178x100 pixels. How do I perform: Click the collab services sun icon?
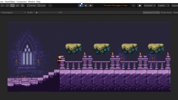pyautogui.click(x=133, y=6)
